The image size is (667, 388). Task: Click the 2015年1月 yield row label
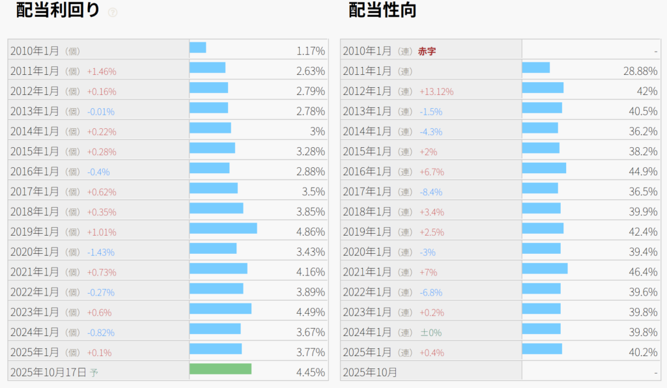[35, 152]
